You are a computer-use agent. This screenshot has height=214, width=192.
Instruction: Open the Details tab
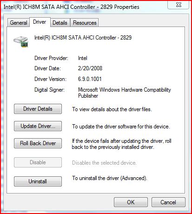coord(60,23)
